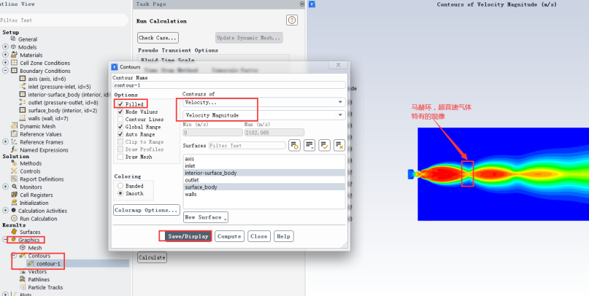Click the Reference Values icon
Image resolution: width=589 pixels, height=296 pixels.
click(x=15, y=134)
